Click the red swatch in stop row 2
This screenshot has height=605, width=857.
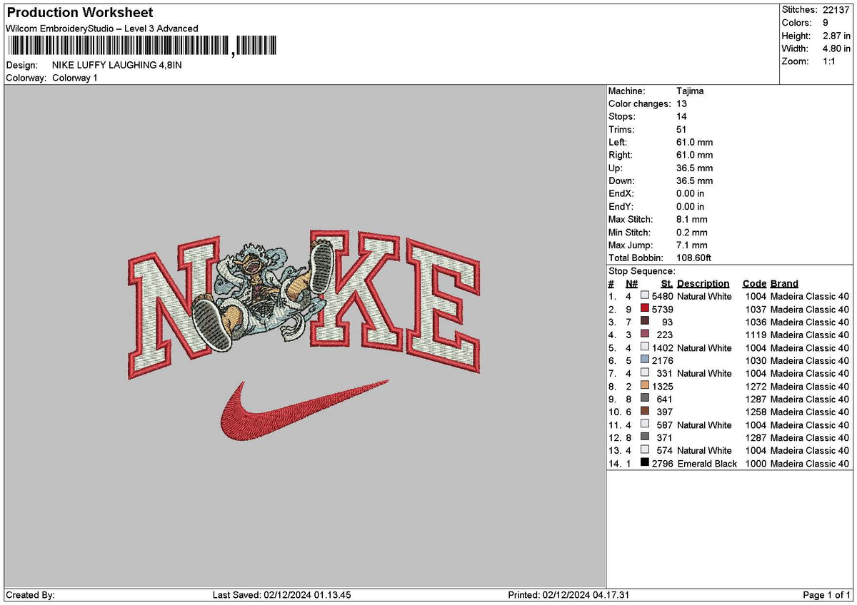645,309
